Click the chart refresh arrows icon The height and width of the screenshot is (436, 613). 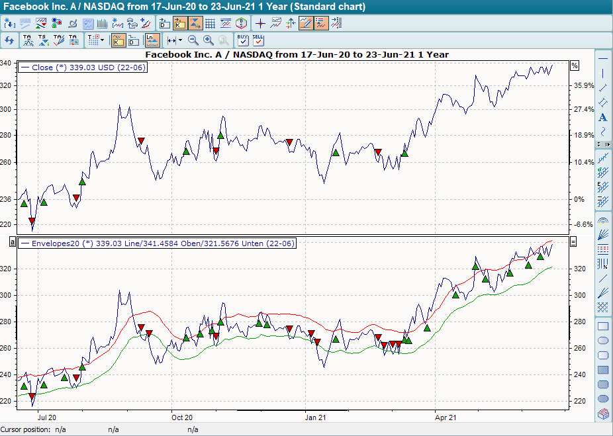click(x=10, y=40)
